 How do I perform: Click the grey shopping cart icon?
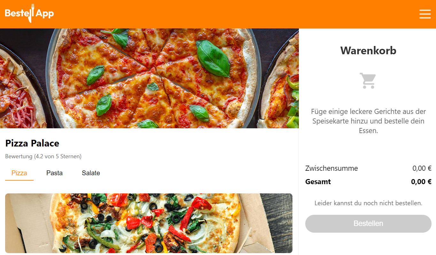(368, 80)
